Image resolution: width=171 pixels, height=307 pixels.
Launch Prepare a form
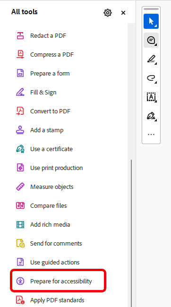tap(50, 73)
